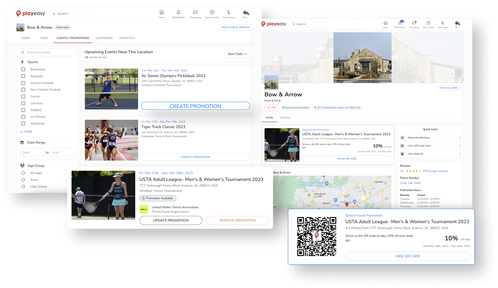Expand MORE sports list

[x=26, y=132]
